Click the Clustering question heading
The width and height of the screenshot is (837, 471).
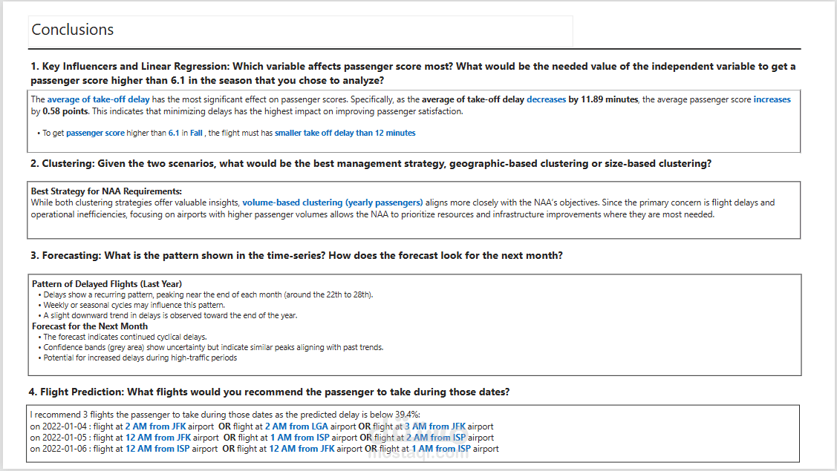click(x=371, y=164)
